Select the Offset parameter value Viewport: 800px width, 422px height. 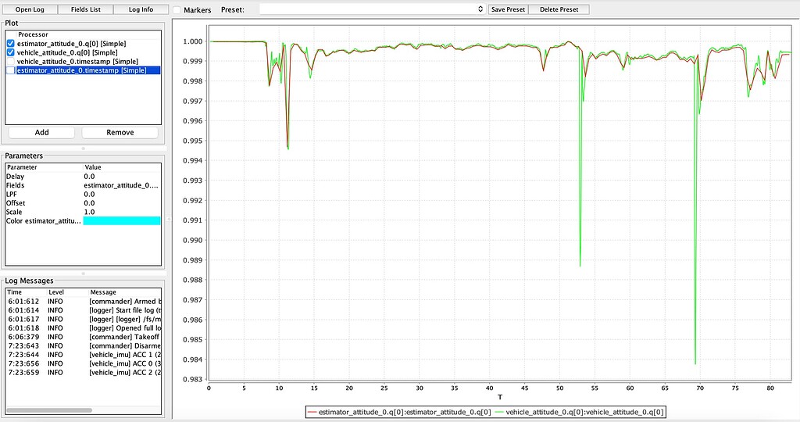coord(121,203)
